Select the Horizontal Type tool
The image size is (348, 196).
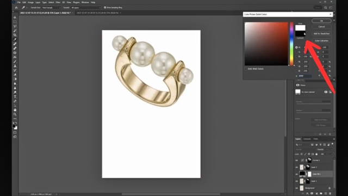coord(15,97)
